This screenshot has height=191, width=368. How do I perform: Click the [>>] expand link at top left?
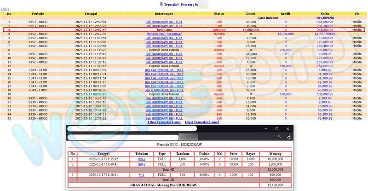[5, 9]
